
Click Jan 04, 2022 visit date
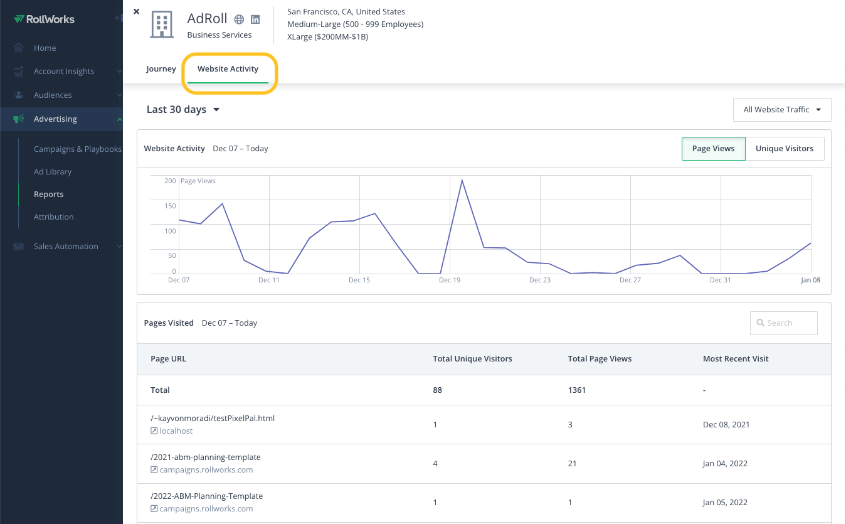(726, 464)
